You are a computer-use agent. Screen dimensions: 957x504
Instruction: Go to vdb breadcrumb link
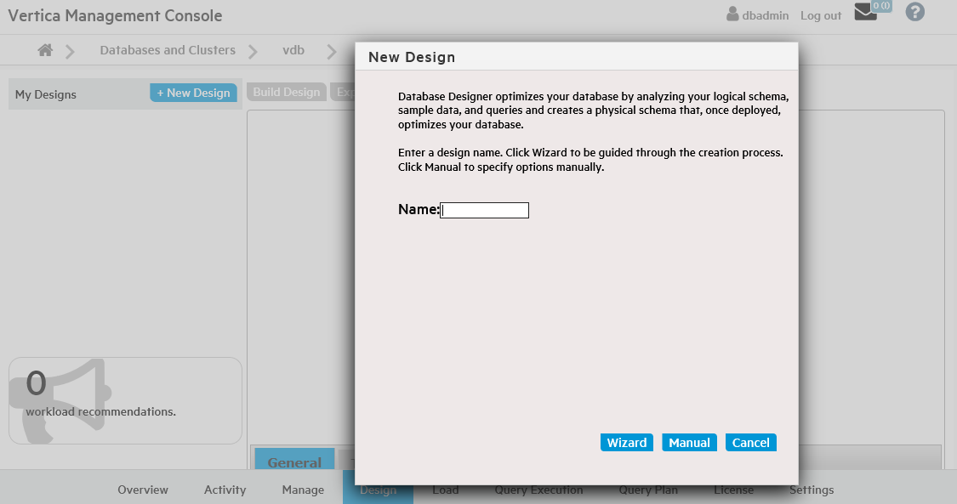pos(293,50)
